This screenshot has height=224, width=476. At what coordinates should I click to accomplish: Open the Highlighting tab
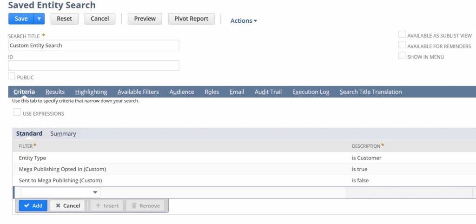point(91,92)
